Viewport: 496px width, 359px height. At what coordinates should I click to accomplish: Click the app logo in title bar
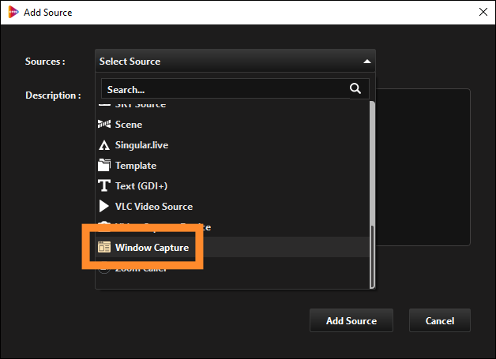tap(13, 12)
